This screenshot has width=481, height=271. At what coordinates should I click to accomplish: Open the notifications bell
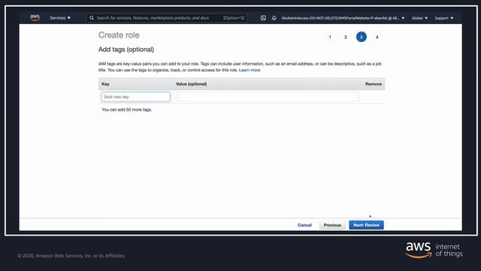tap(274, 18)
